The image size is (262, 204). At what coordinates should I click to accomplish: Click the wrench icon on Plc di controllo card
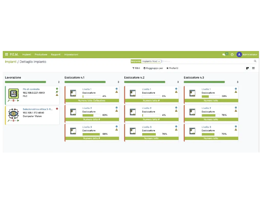tap(9, 101)
